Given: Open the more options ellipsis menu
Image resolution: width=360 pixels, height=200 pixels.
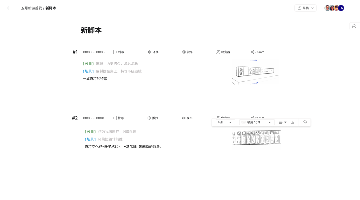Looking at the screenshot, I should click(x=352, y=8).
